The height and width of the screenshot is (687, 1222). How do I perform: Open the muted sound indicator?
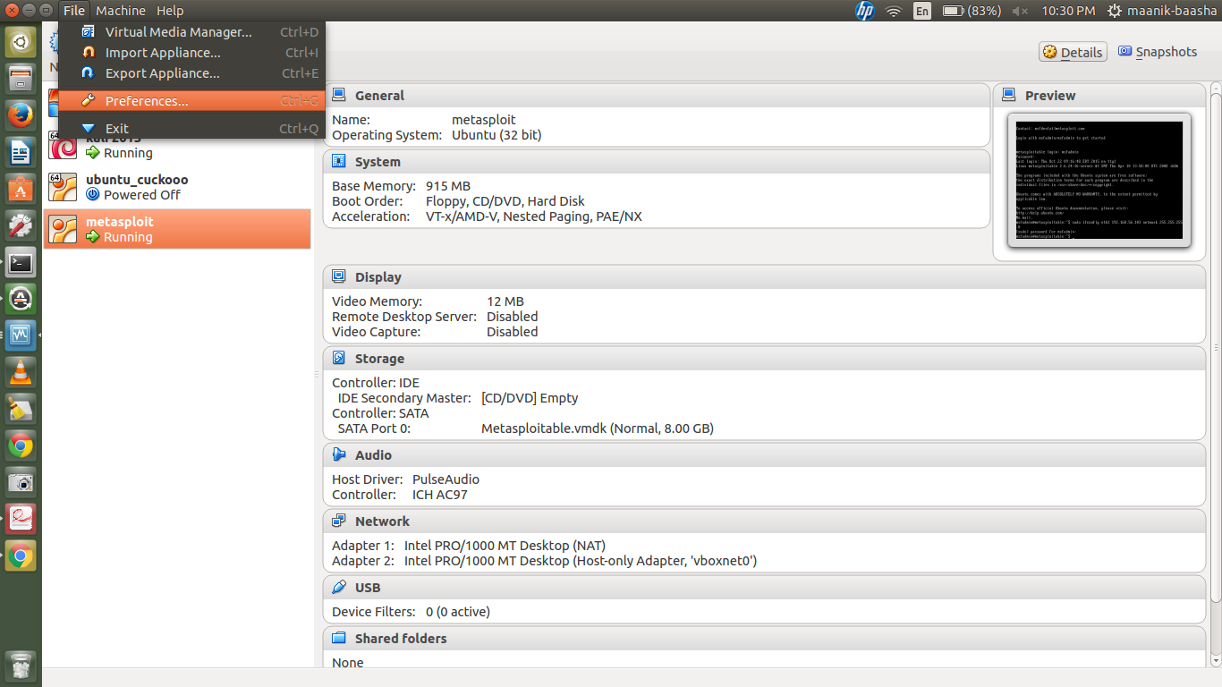point(1020,11)
